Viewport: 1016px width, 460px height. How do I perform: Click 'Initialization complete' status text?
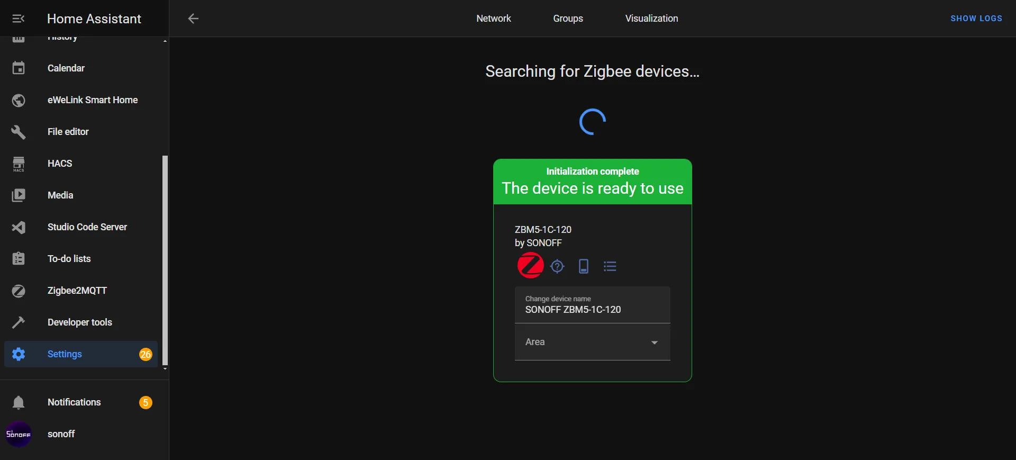click(x=593, y=172)
